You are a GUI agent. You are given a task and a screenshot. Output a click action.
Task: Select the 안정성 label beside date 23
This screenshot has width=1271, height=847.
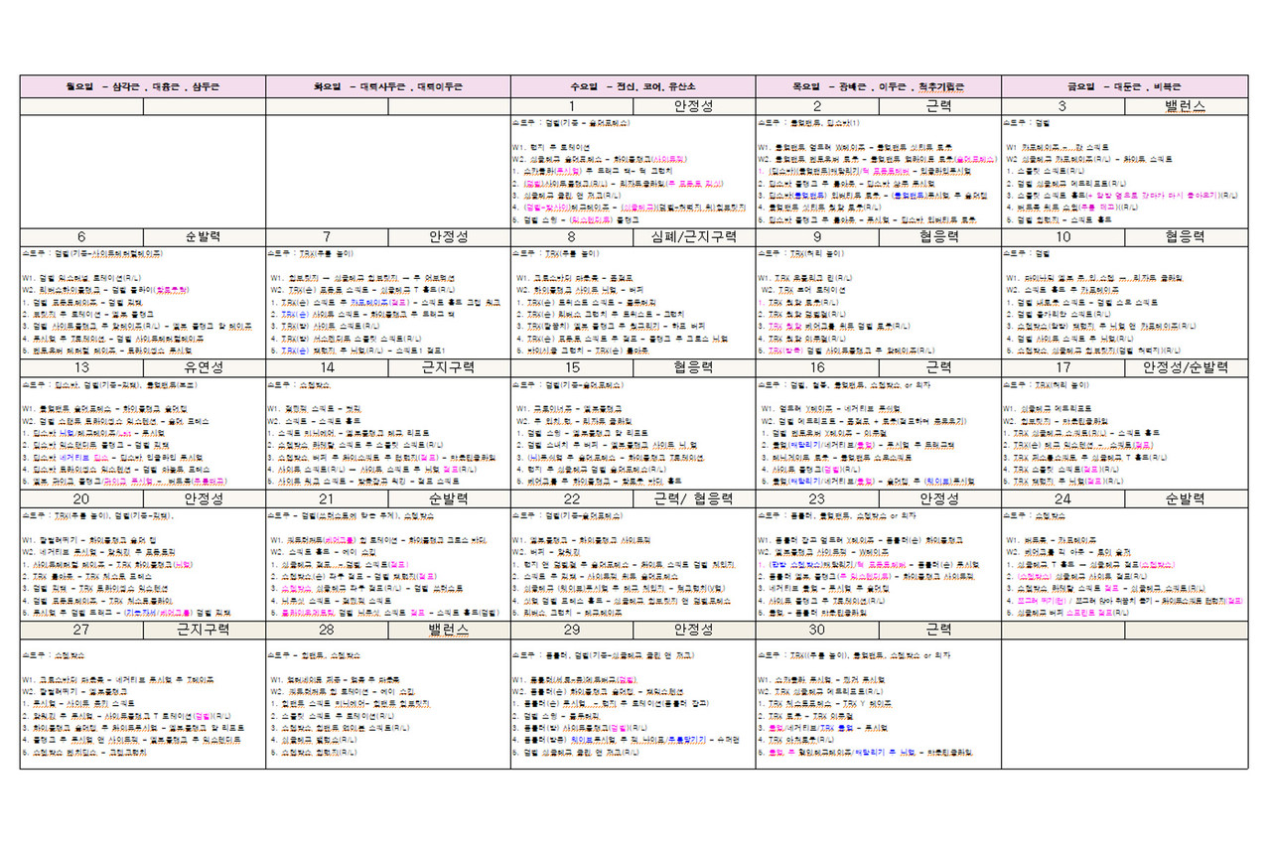coord(940,498)
